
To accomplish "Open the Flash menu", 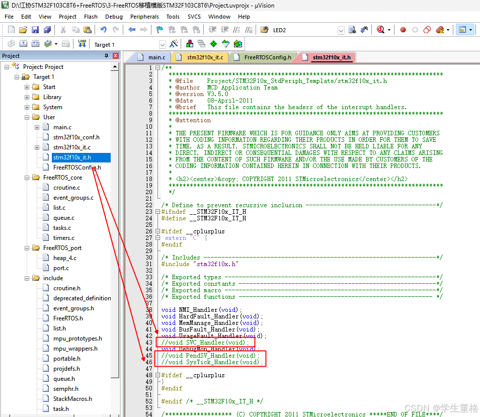I will pyautogui.click(x=91, y=17).
